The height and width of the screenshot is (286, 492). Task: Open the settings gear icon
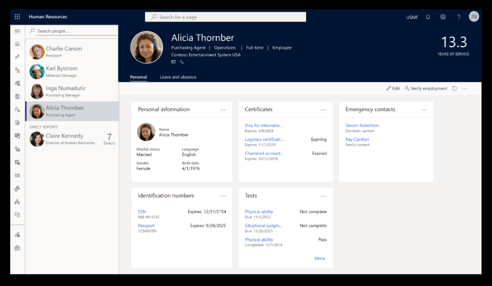(x=443, y=17)
